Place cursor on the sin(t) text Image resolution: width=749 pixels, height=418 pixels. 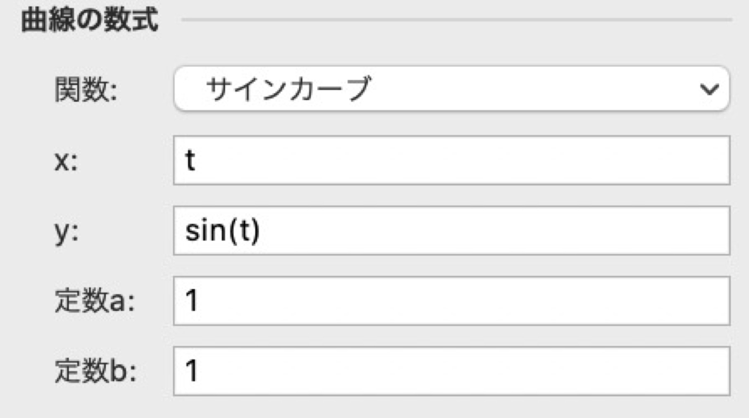point(222,231)
